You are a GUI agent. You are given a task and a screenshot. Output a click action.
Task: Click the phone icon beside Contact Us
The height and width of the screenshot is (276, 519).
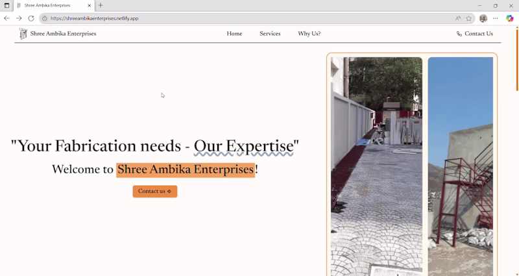pos(459,34)
